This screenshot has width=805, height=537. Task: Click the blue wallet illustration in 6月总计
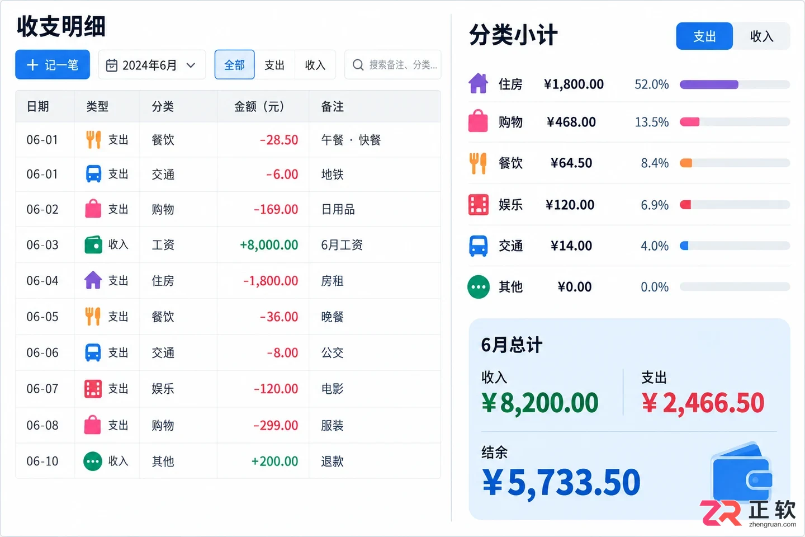pos(742,473)
